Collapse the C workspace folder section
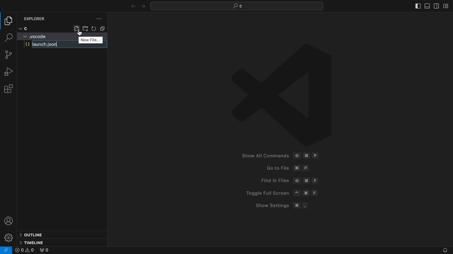453x254 pixels. pos(21,29)
